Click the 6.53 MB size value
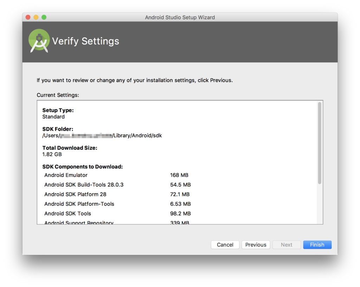 click(180, 204)
